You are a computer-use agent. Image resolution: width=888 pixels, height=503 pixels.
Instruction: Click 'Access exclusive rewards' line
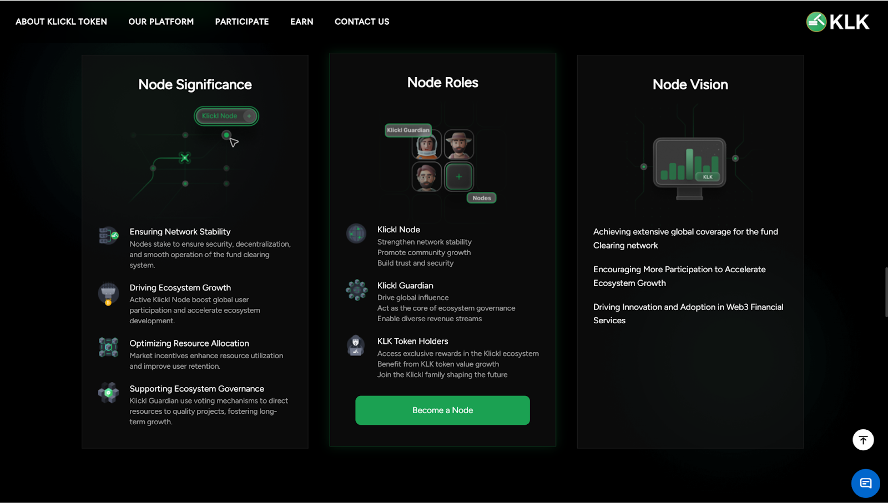pyautogui.click(x=458, y=353)
